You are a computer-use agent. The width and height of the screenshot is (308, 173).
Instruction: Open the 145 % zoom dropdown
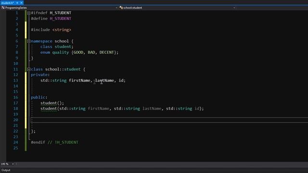click(x=13, y=164)
